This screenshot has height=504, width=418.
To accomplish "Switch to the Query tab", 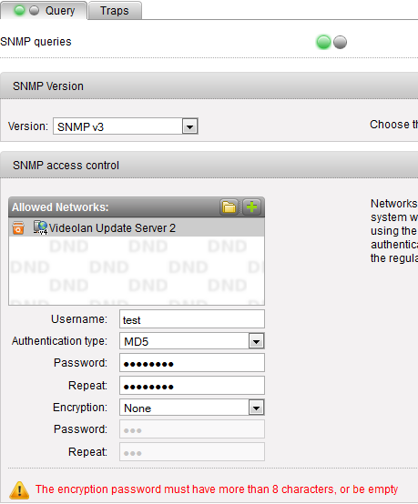I will point(44,11).
